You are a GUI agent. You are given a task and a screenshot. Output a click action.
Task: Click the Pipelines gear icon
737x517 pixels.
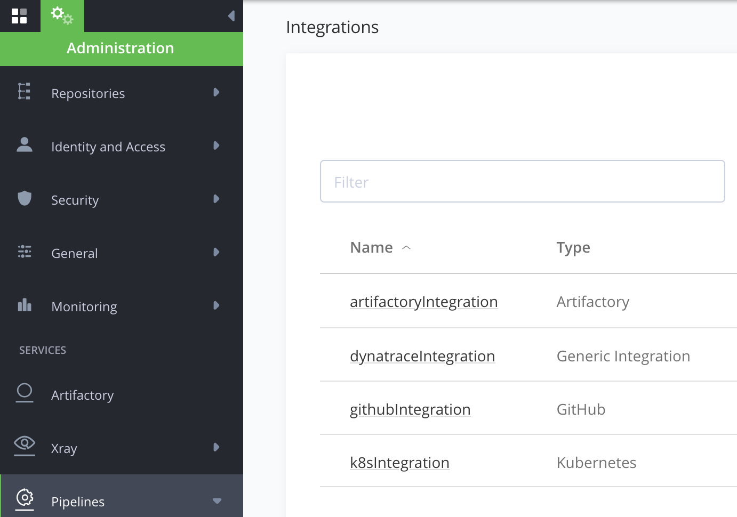coord(25,498)
